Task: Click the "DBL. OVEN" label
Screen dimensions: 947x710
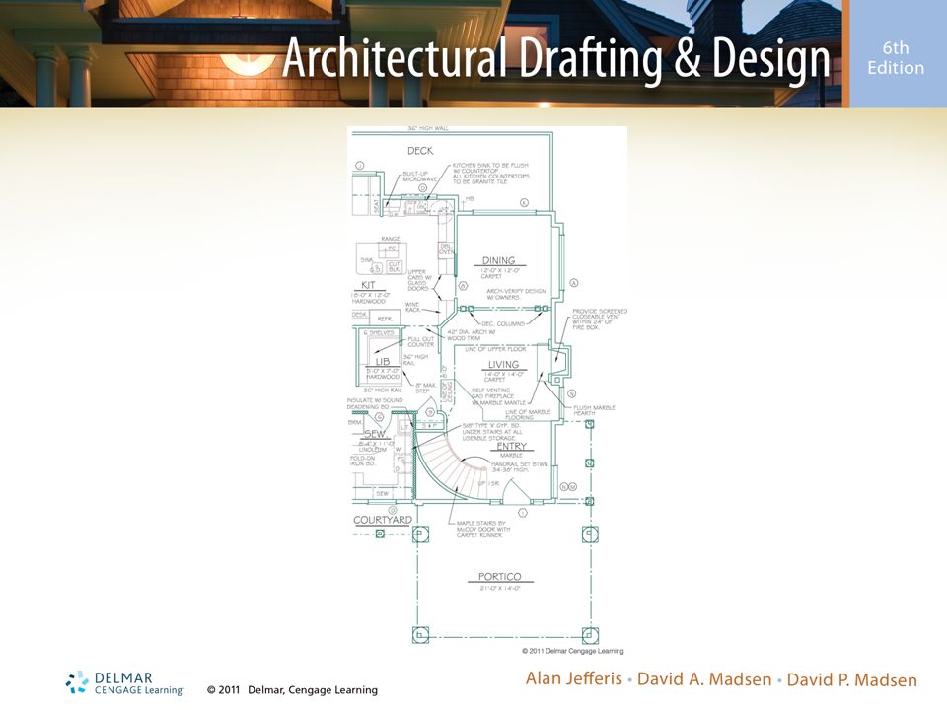Action: [446, 249]
